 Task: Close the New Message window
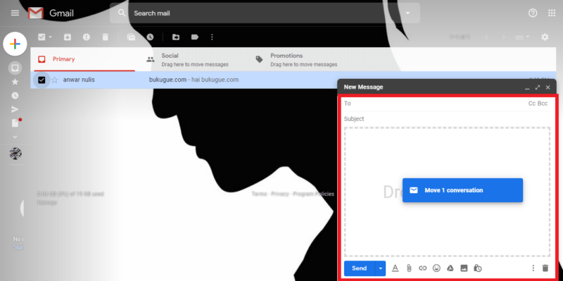[x=548, y=87]
